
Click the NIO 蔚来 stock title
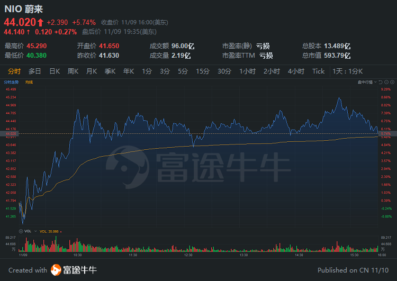click(23, 9)
